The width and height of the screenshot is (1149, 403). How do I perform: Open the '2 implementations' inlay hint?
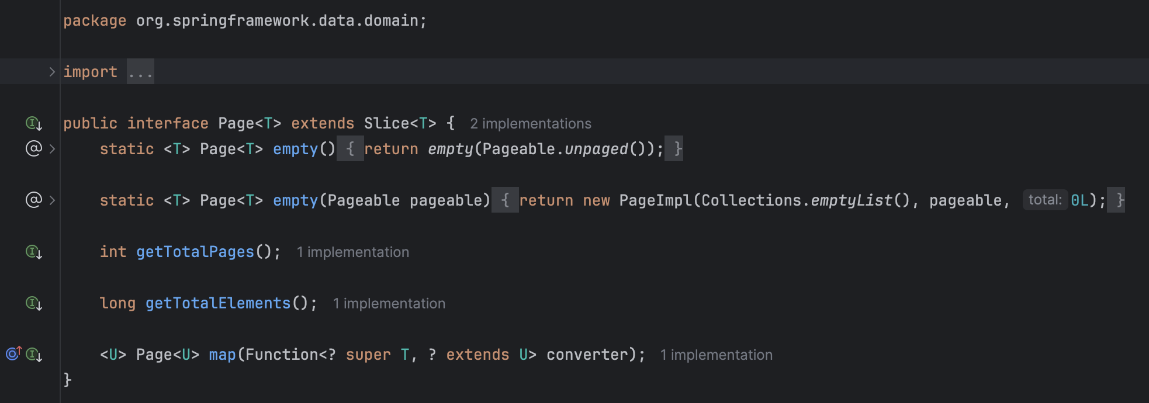[x=531, y=124]
